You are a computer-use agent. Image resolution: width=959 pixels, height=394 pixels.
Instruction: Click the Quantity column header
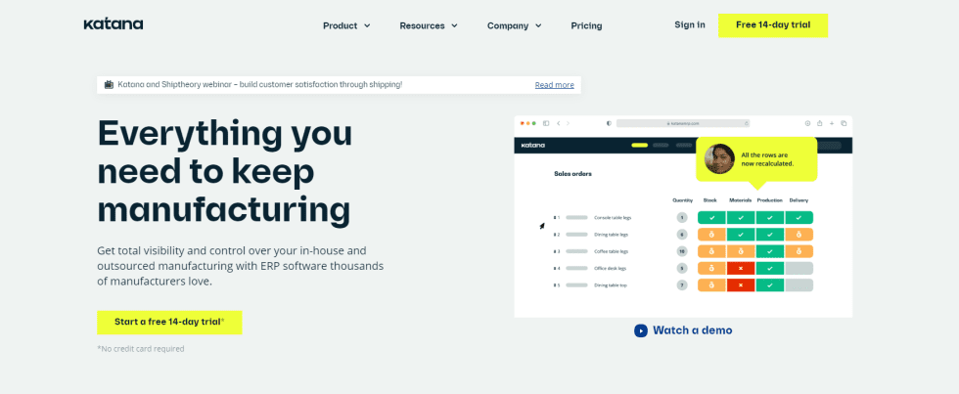pyautogui.click(x=682, y=200)
